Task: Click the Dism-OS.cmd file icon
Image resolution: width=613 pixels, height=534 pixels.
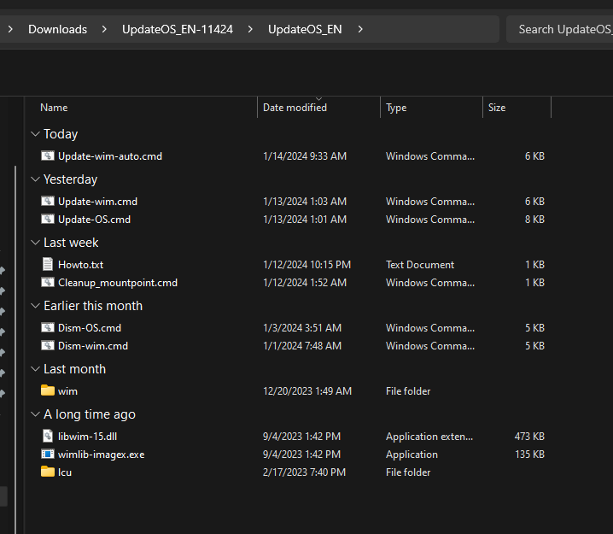Action: (x=48, y=328)
